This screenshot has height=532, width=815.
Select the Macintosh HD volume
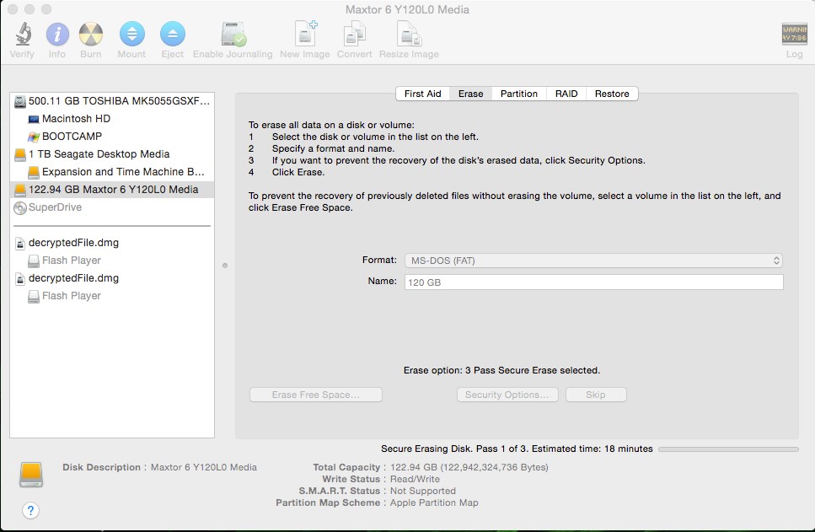click(112, 119)
